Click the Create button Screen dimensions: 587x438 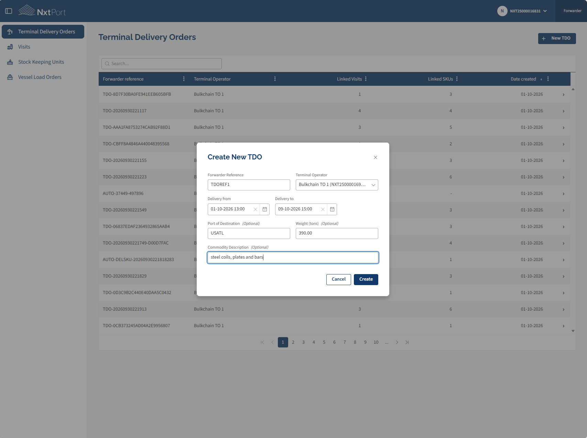coord(366,280)
